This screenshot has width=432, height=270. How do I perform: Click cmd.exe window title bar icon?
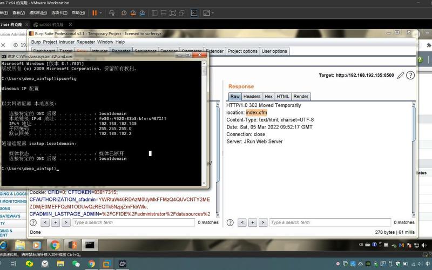(4, 56)
